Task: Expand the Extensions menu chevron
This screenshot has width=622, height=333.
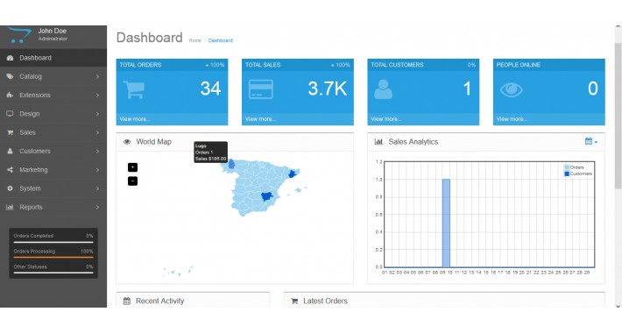Action: tap(97, 96)
